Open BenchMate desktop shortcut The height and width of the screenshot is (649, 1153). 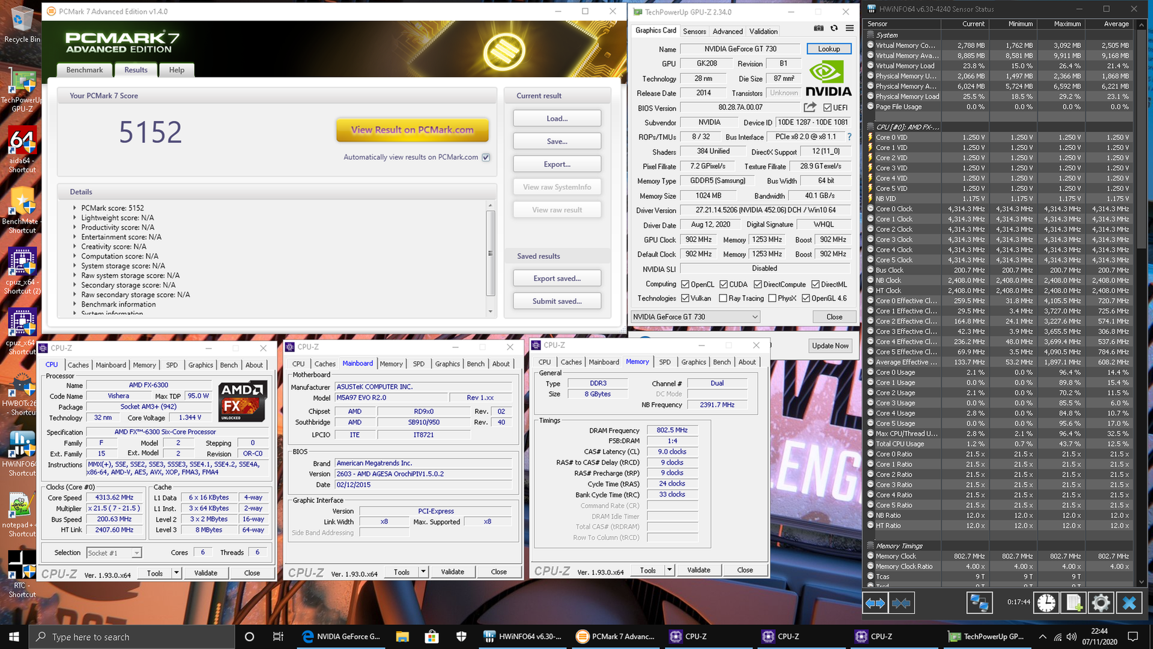pos(22,210)
